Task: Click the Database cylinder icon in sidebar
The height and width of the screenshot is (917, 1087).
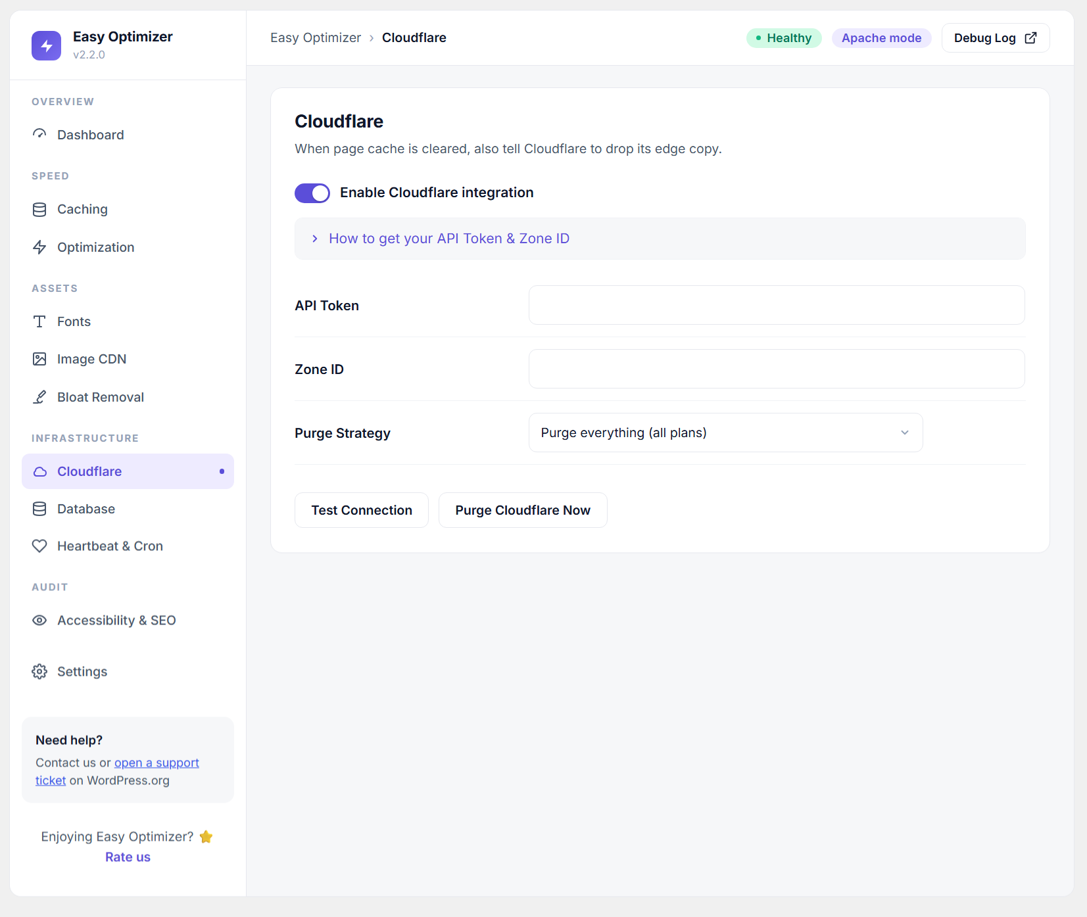Action: click(x=39, y=509)
